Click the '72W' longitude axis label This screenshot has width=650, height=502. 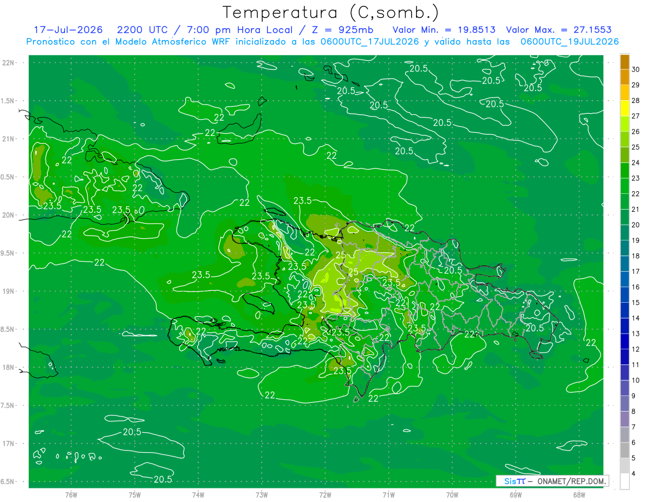tap(325, 494)
